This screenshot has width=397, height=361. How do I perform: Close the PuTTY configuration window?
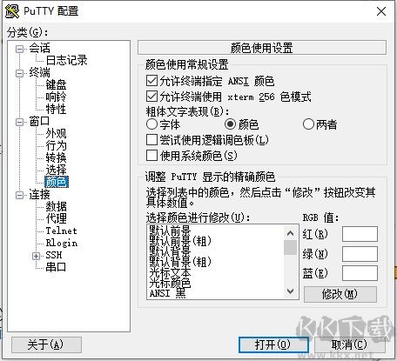pyautogui.click(x=381, y=11)
